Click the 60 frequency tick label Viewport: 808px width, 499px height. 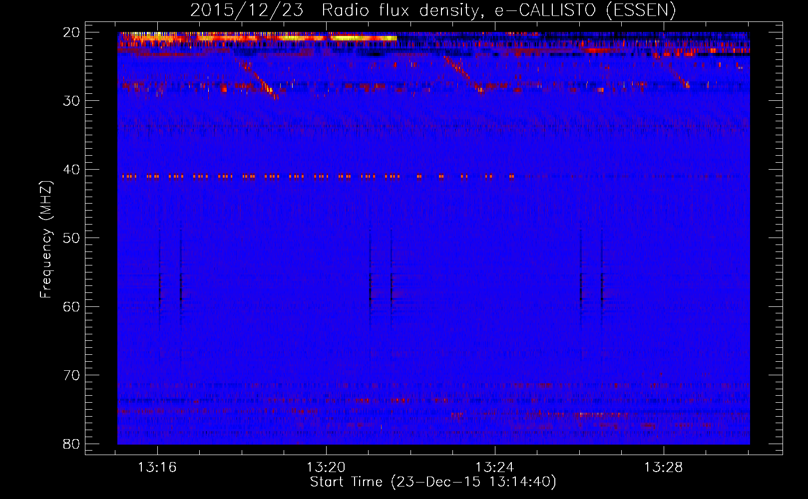click(x=71, y=307)
